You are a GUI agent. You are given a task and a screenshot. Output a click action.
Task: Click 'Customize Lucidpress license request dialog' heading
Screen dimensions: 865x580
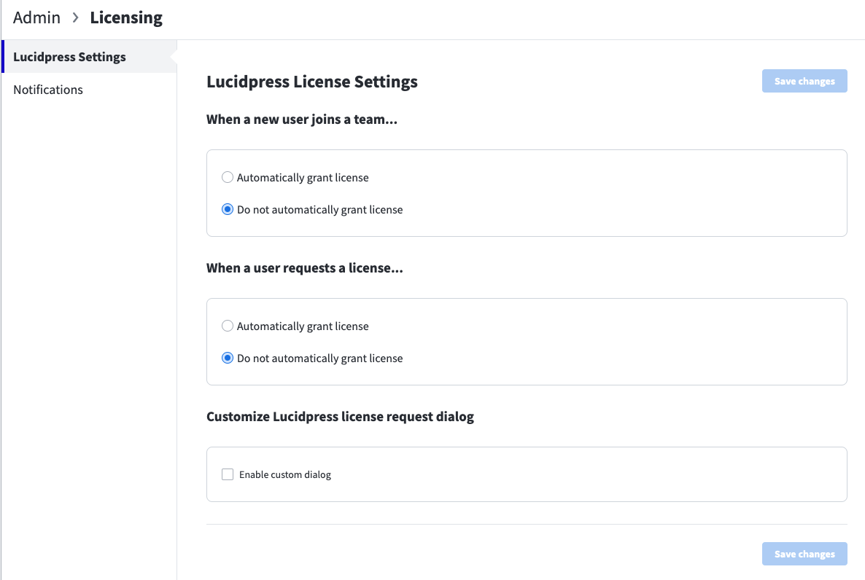tap(341, 416)
